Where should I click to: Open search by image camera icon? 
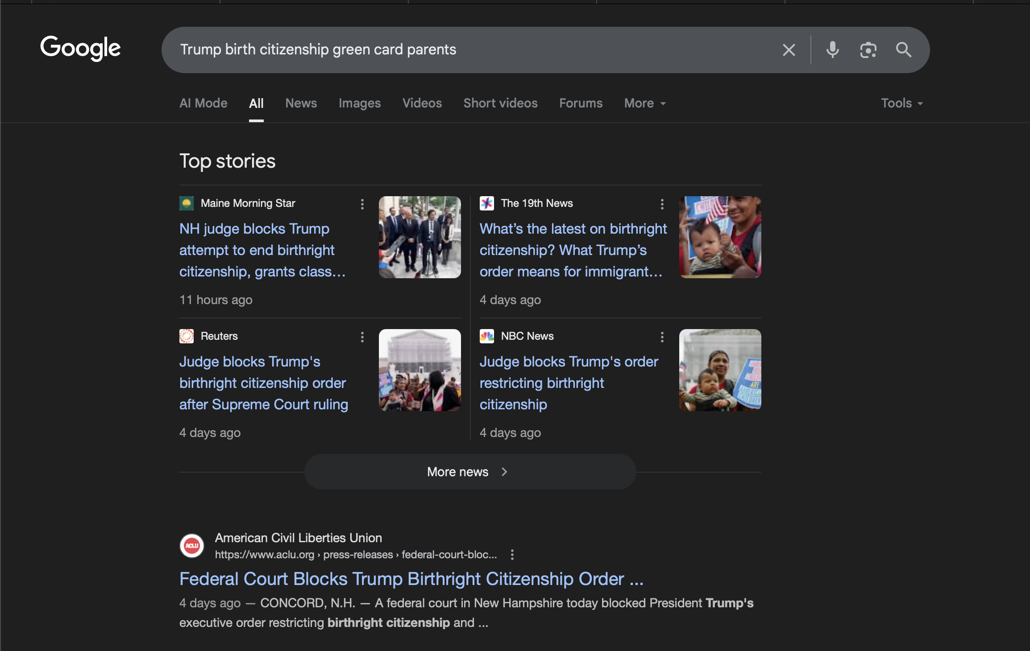pos(868,50)
